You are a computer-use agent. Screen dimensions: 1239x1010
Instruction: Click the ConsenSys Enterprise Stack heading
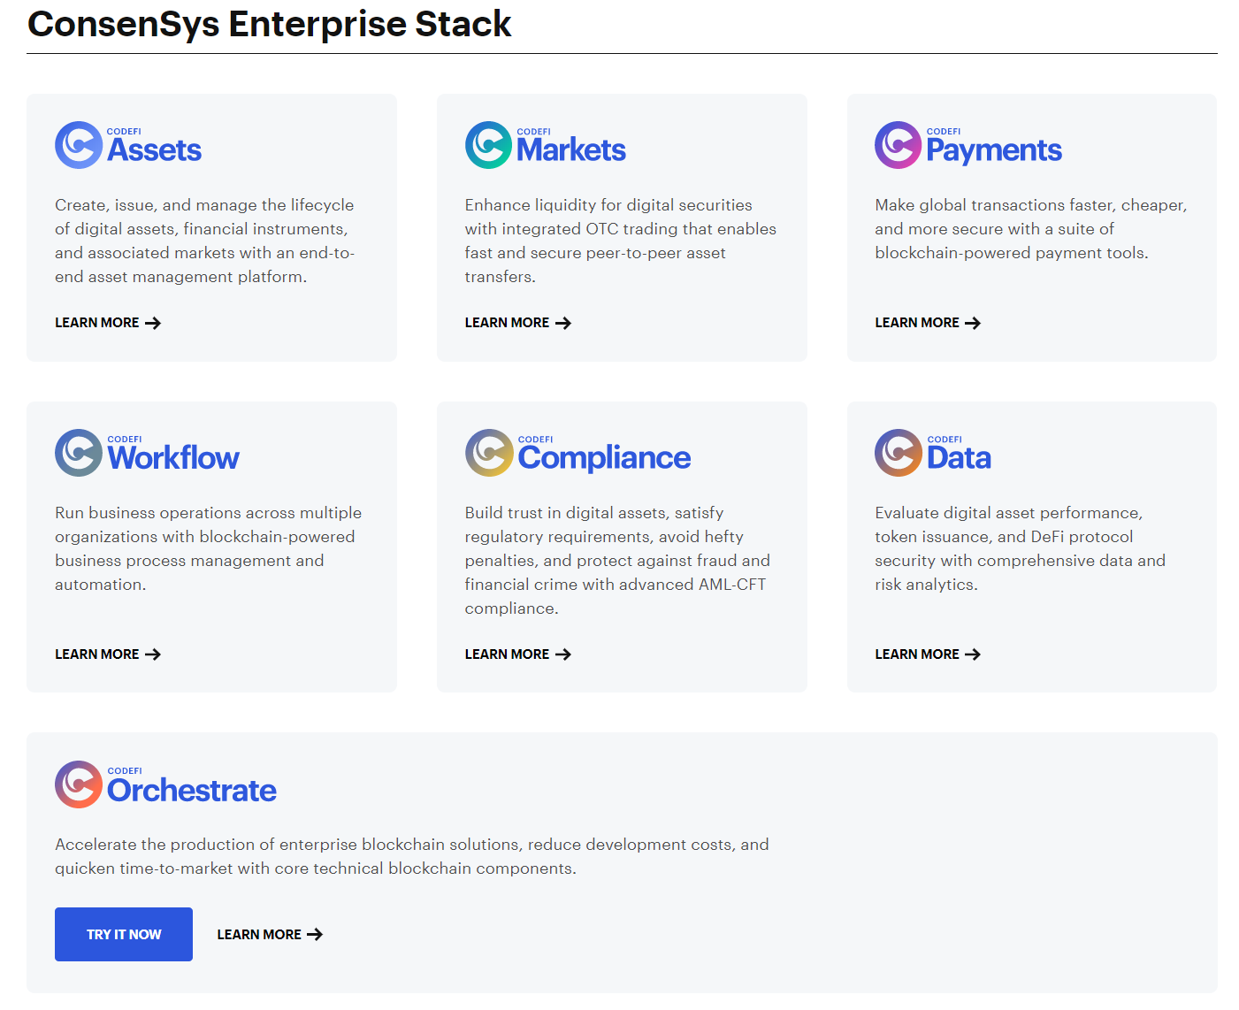point(269,24)
